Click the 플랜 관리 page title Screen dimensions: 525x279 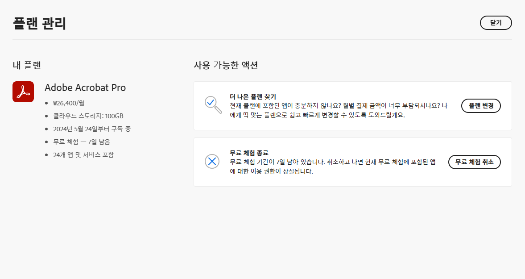click(40, 24)
